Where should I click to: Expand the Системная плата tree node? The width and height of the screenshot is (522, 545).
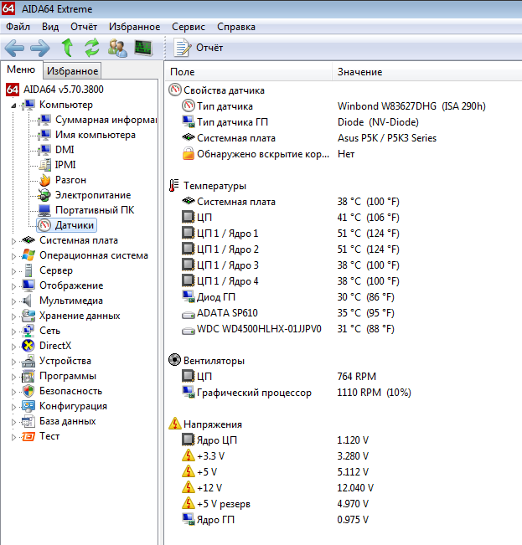coord(13,240)
